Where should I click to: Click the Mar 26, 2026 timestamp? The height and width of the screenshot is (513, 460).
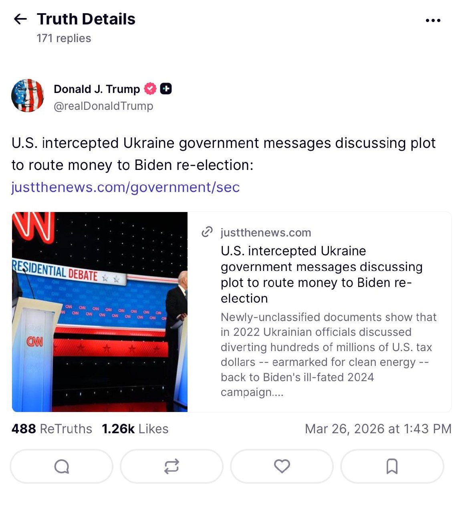[x=378, y=429]
